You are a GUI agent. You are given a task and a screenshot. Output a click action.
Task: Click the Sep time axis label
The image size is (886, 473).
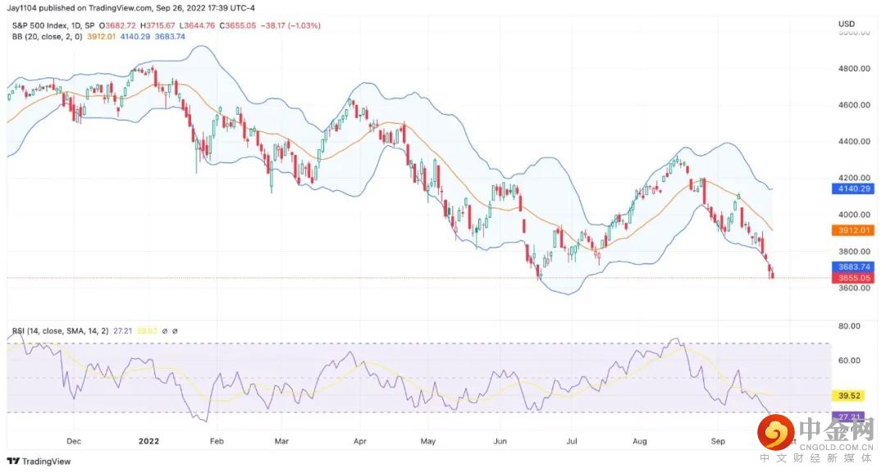pos(718,441)
